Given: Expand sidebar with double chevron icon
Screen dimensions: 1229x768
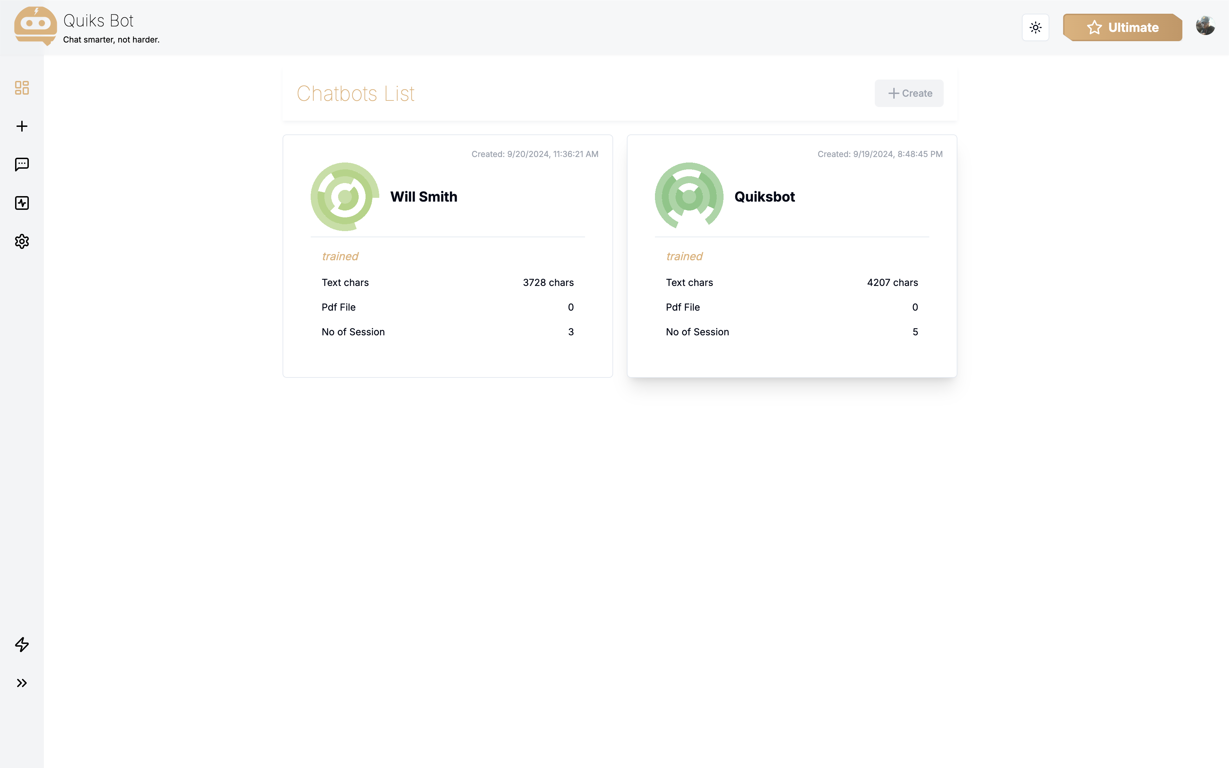Looking at the screenshot, I should 22,683.
